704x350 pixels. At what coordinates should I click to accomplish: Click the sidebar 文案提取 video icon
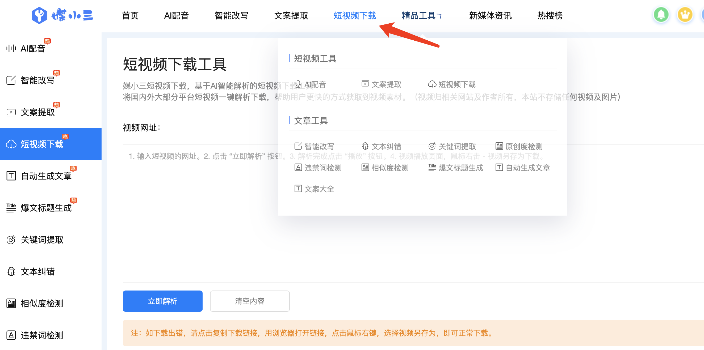tap(11, 112)
